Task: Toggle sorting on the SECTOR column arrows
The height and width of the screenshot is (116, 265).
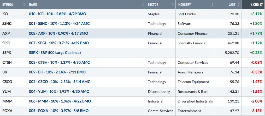Action: (173, 5)
